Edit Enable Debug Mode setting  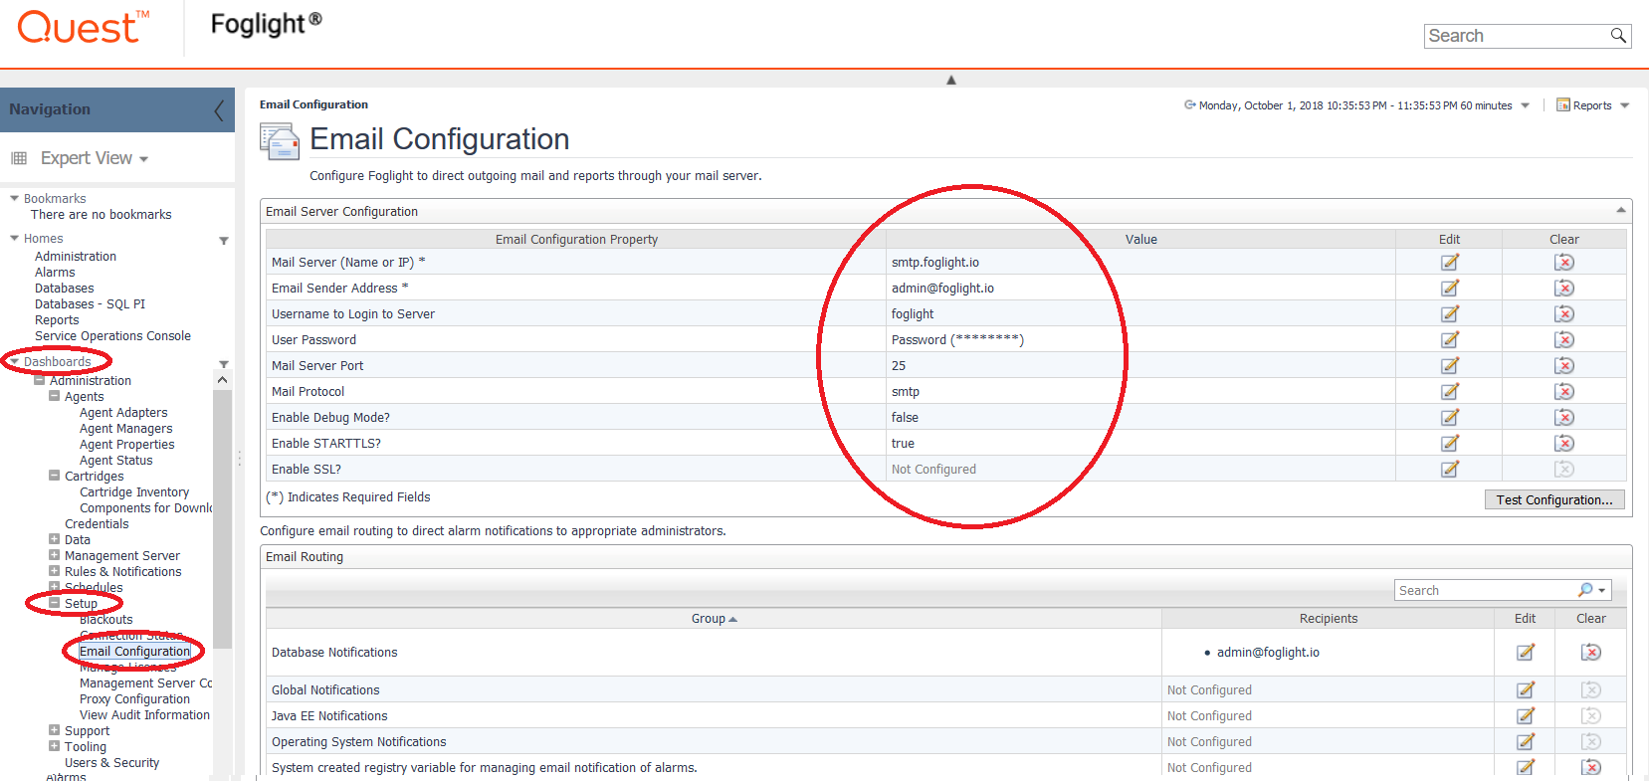click(1450, 417)
